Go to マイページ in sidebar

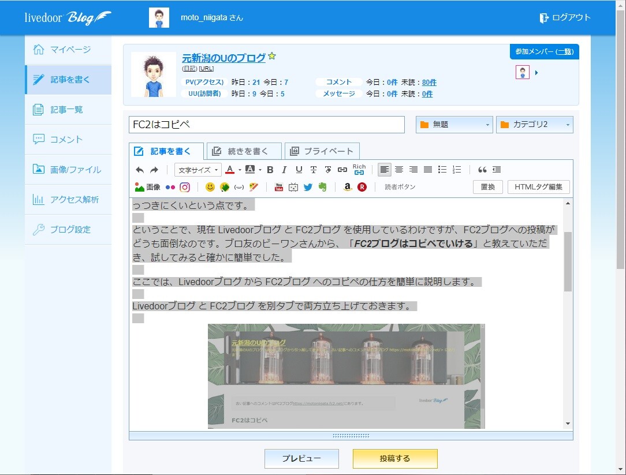[68, 50]
